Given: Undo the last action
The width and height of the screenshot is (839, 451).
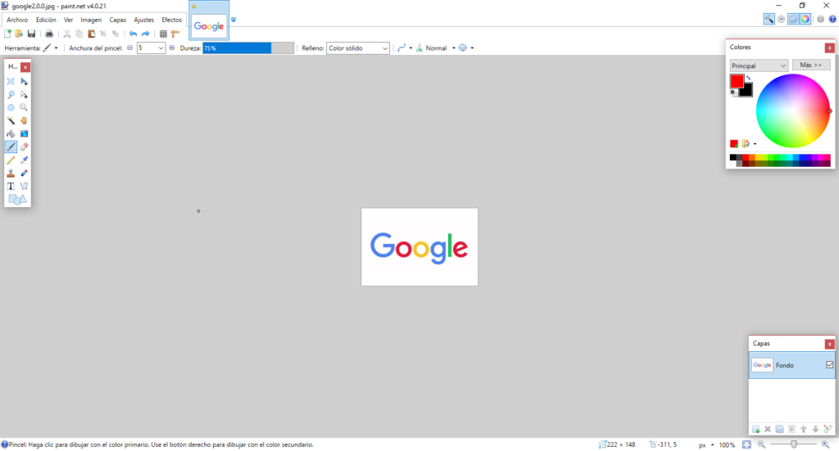Looking at the screenshot, I should pos(133,34).
